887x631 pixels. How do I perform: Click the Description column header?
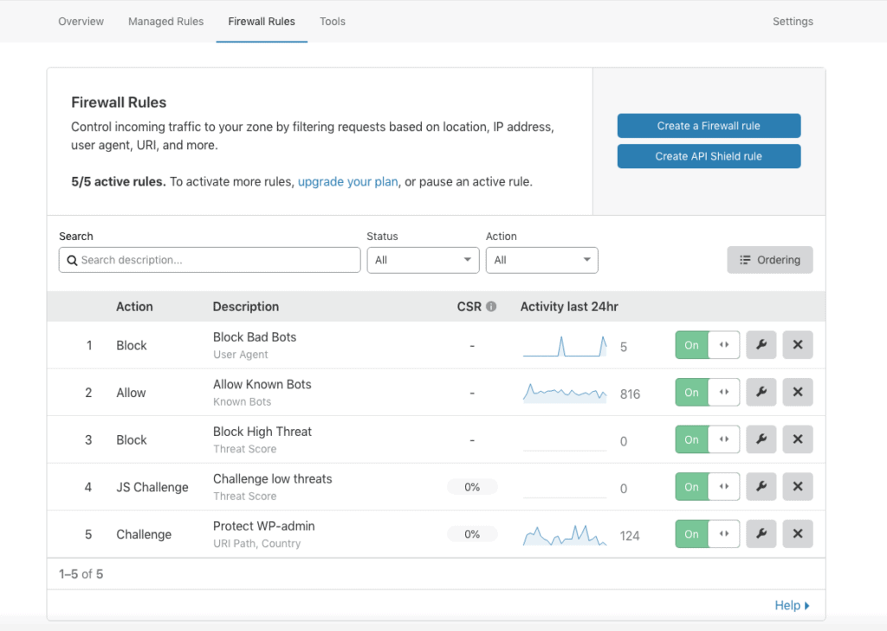245,307
